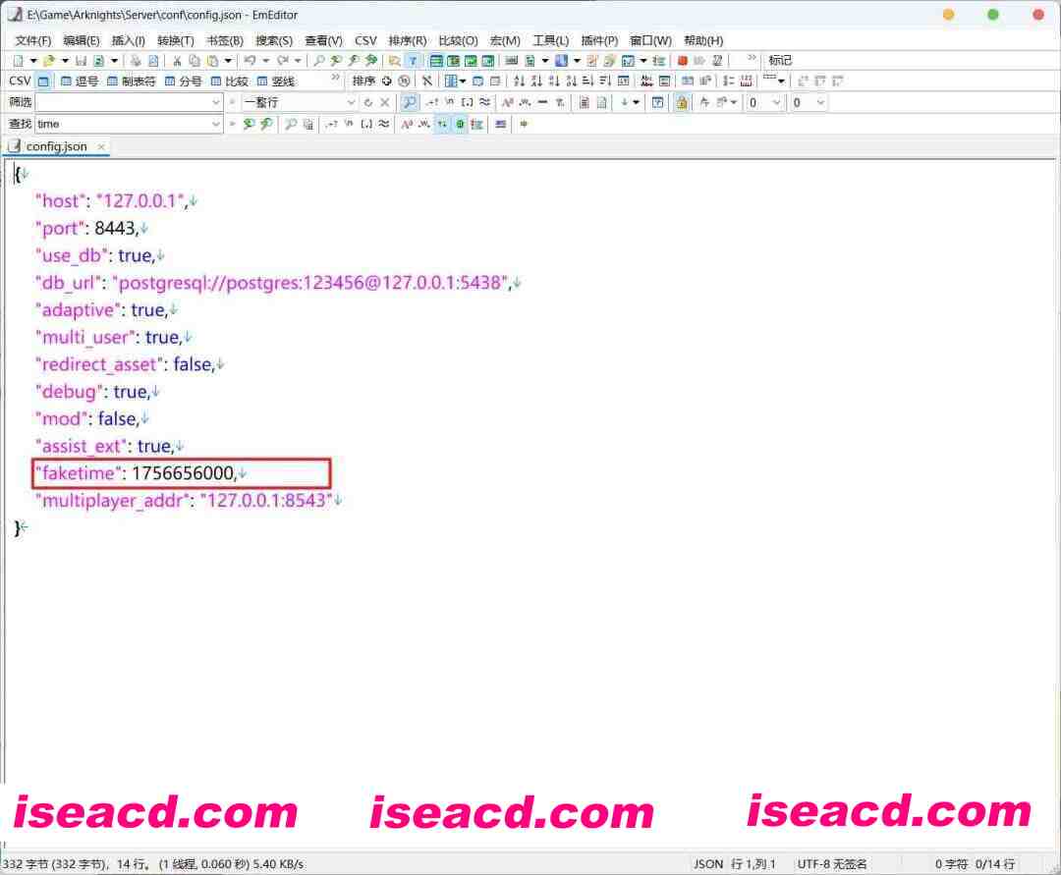Click the Copy icon in toolbar
Image resolution: width=1061 pixels, height=875 pixels.
point(194,61)
